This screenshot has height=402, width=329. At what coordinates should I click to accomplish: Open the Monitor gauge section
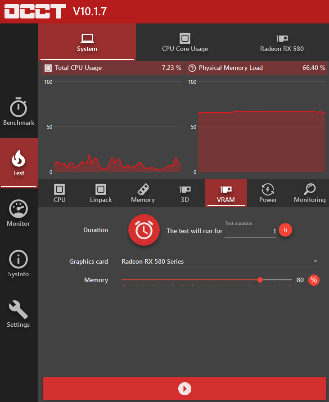tap(19, 213)
